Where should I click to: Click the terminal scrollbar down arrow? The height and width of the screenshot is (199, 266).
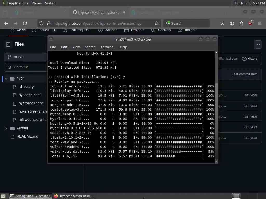216,162
